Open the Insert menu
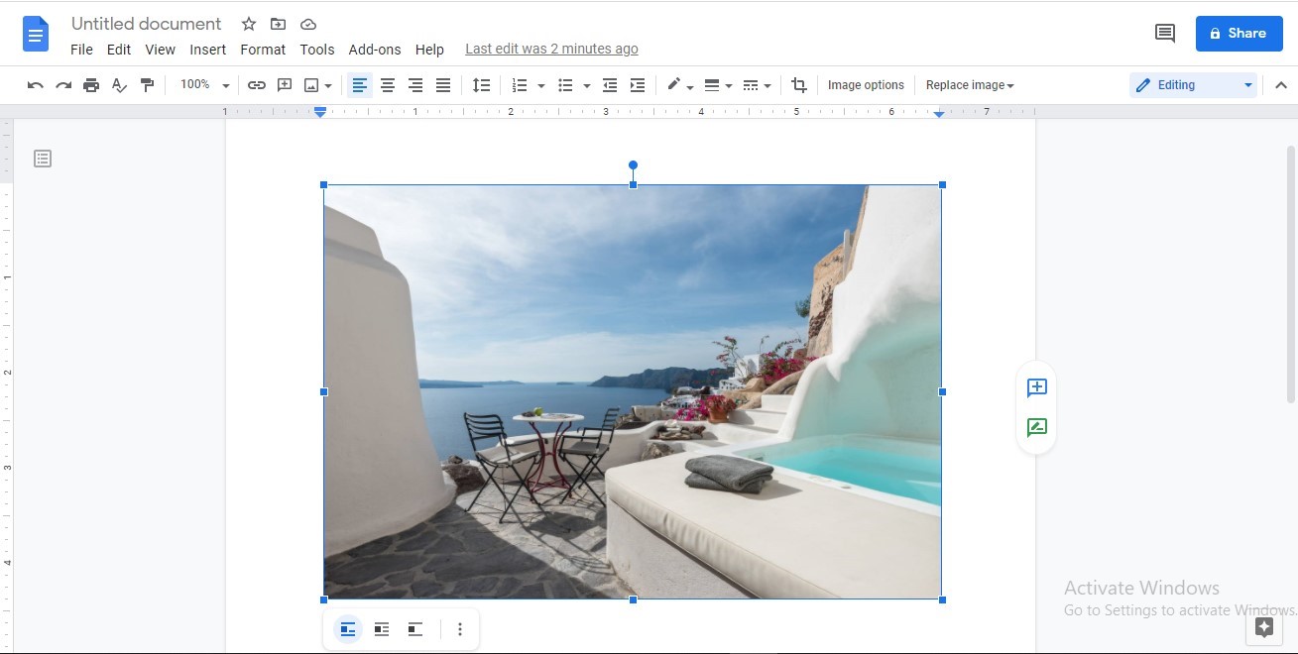The height and width of the screenshot is (654, 1298). (x=208, y=50)
